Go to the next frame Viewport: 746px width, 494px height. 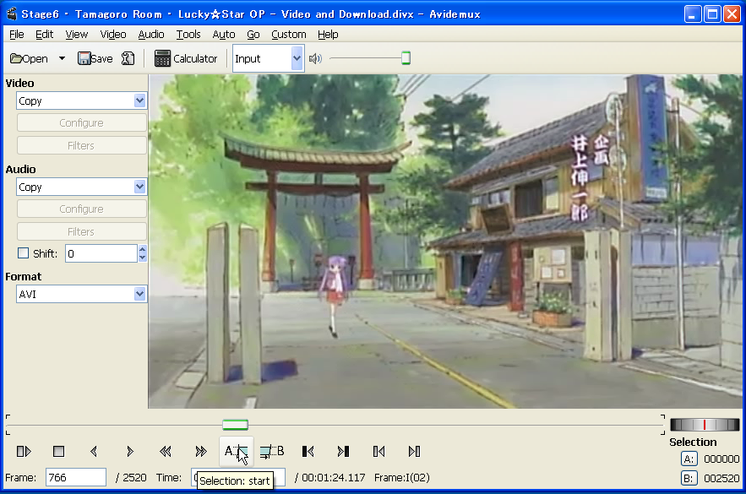tap(130, 451)
